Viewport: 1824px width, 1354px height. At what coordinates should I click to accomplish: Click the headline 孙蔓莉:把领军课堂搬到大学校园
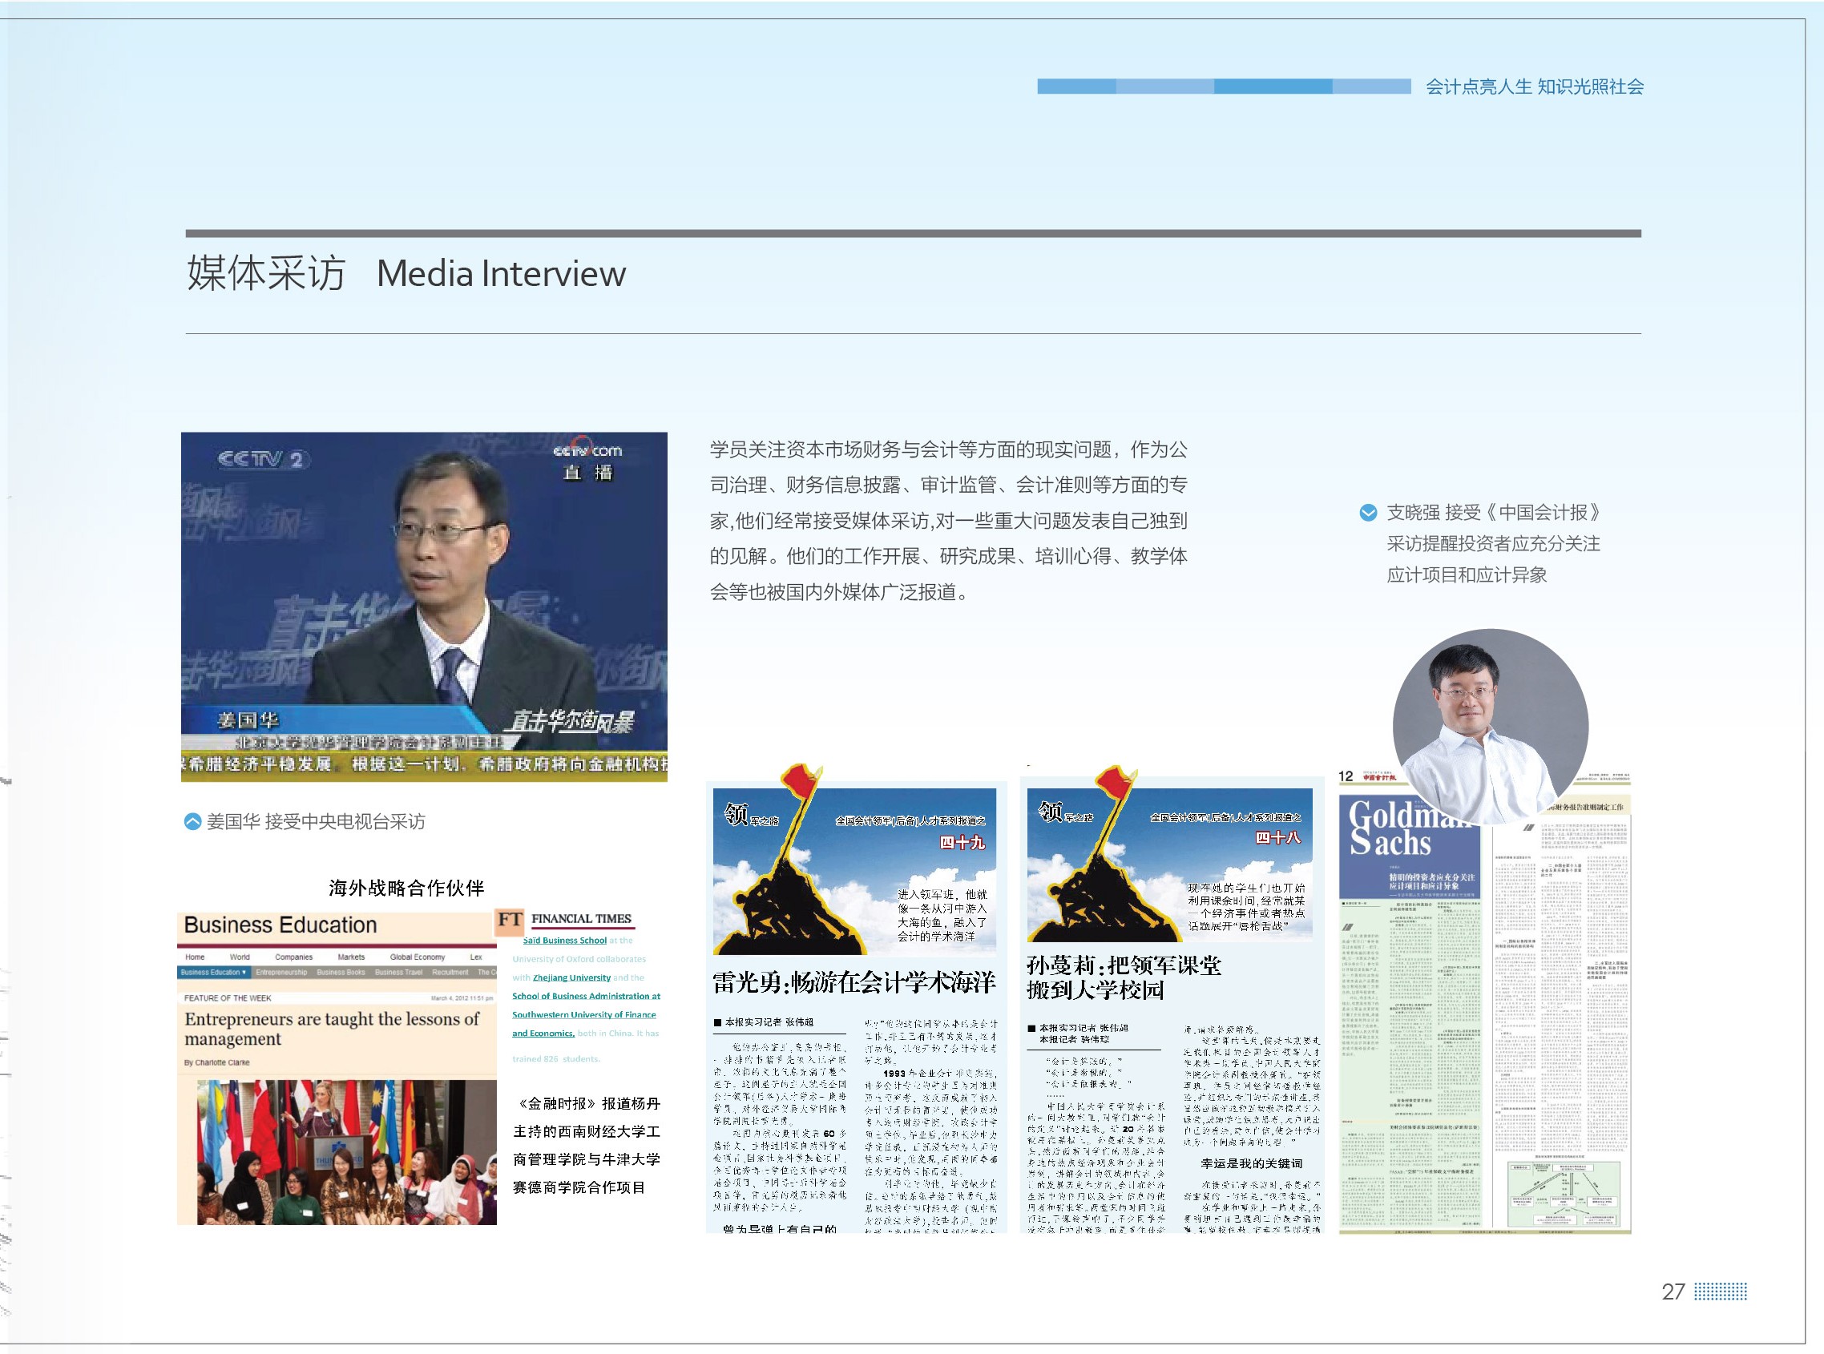click(1124, 978)
